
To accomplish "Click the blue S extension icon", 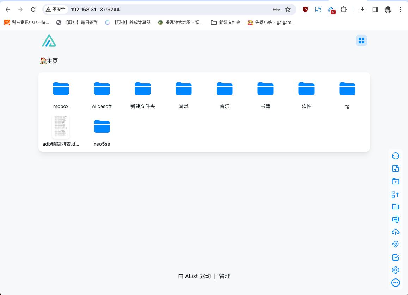I will [318, 10].
